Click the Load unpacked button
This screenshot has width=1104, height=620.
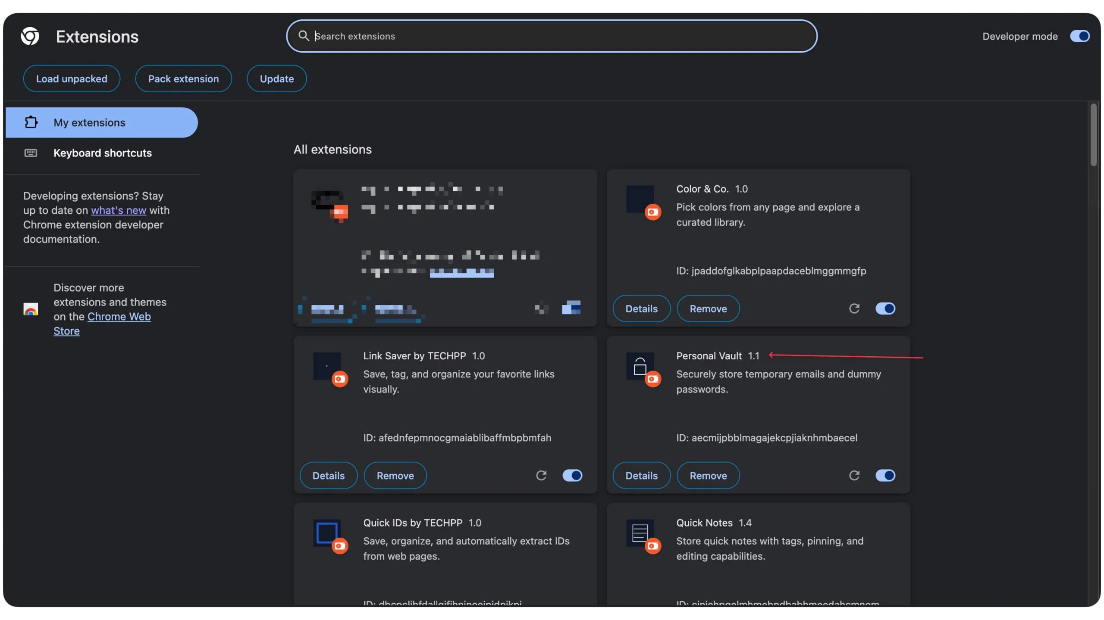[x=72, y=78]
